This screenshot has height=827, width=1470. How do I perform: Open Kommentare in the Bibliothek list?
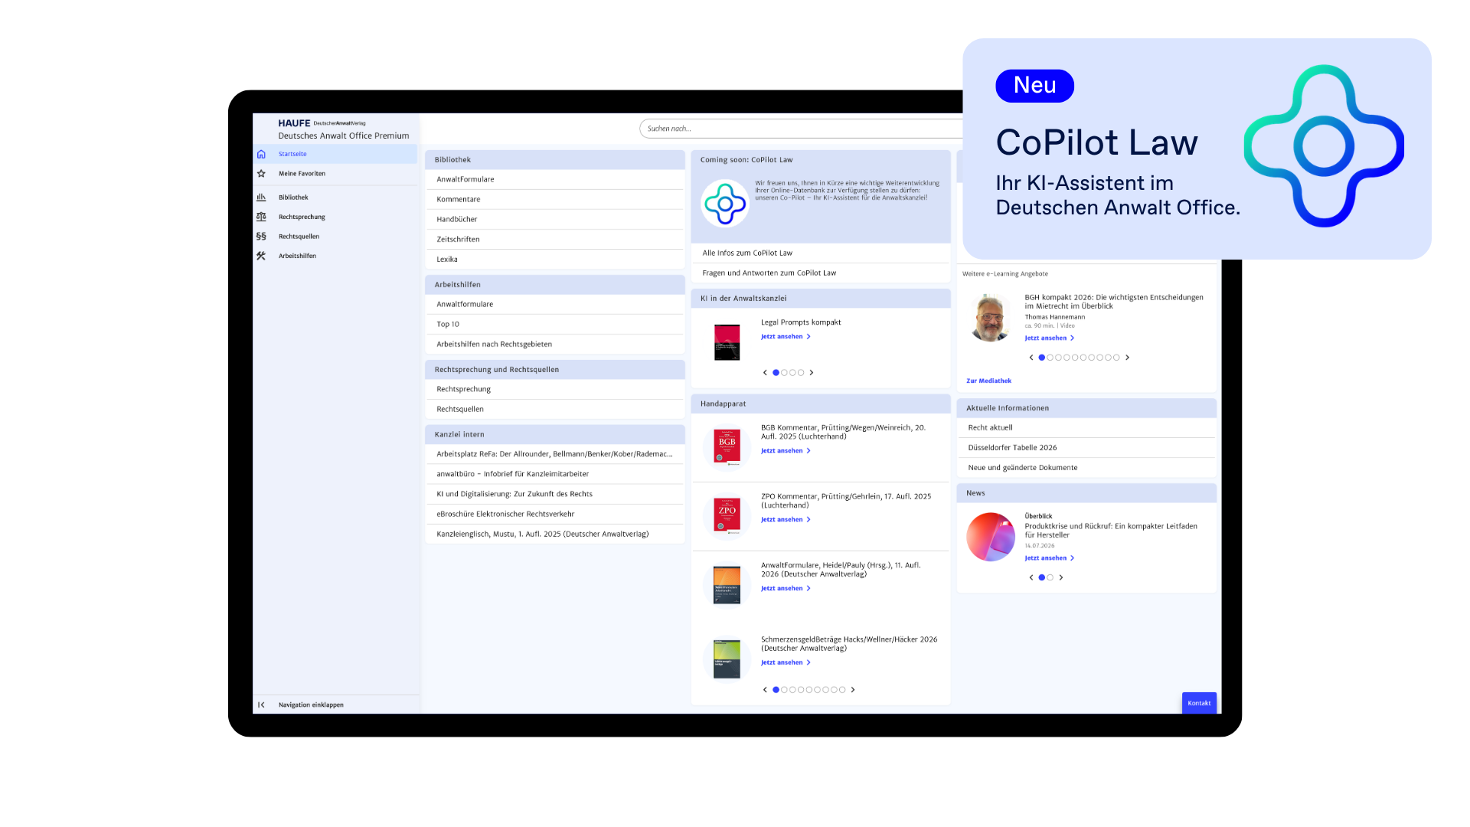click(555, 199)
